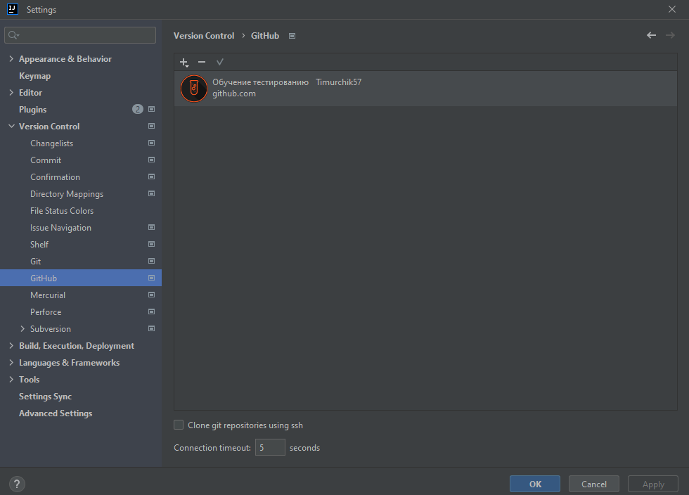689x495 pixels.
Task: Select Mercurial settings page
Action: (x=48, y=295)
